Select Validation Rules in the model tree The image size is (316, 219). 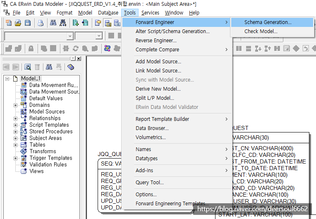(x=48, y=164)
